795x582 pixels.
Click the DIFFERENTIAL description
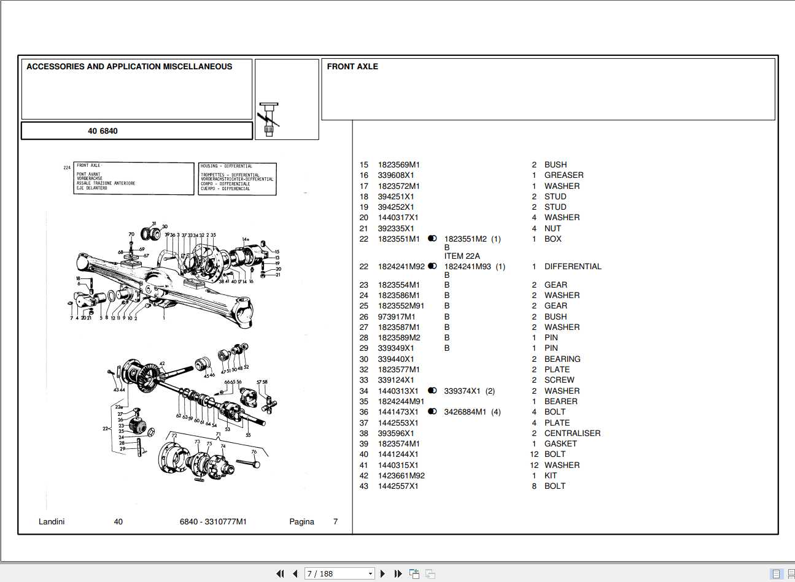pos(573,266)
